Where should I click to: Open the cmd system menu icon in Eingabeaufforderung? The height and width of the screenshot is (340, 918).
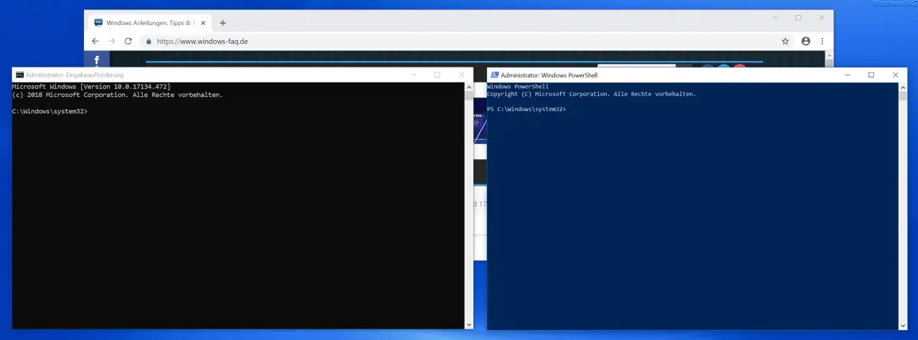click(x=19, y=75)
